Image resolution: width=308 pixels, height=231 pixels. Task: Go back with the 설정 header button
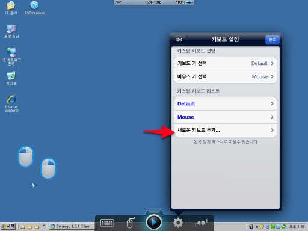(179, 39)
